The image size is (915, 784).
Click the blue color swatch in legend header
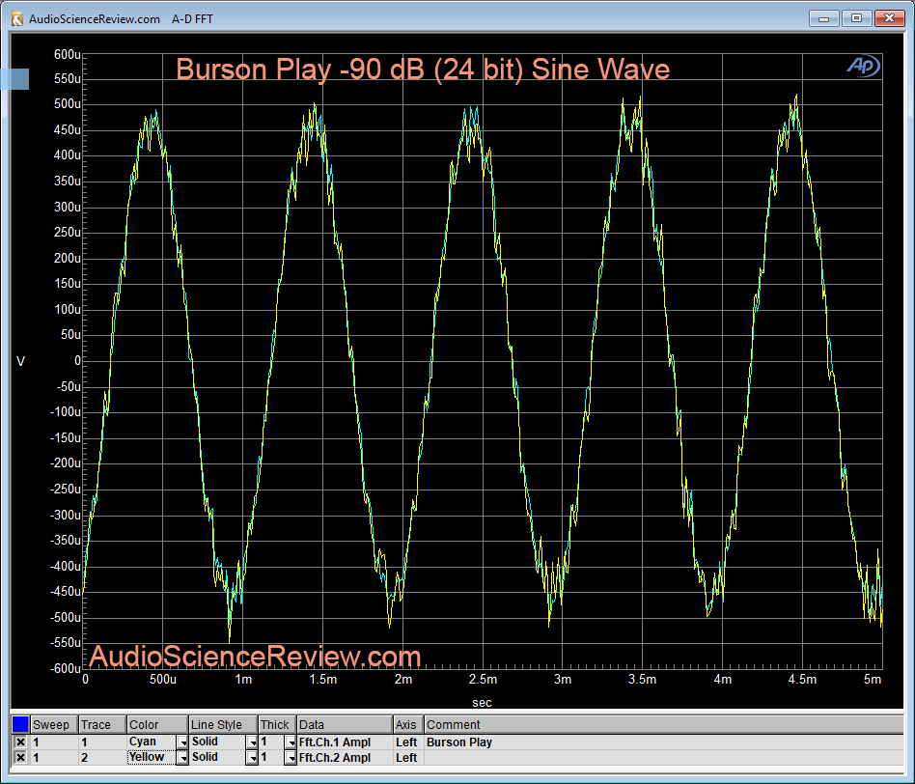pyautogui.click(x=20, y=724)
